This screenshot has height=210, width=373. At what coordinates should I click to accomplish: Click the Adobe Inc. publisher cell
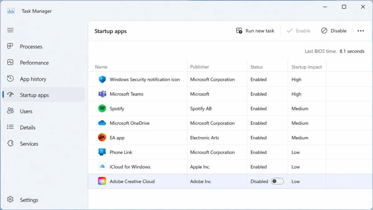(x=201, y=181)
